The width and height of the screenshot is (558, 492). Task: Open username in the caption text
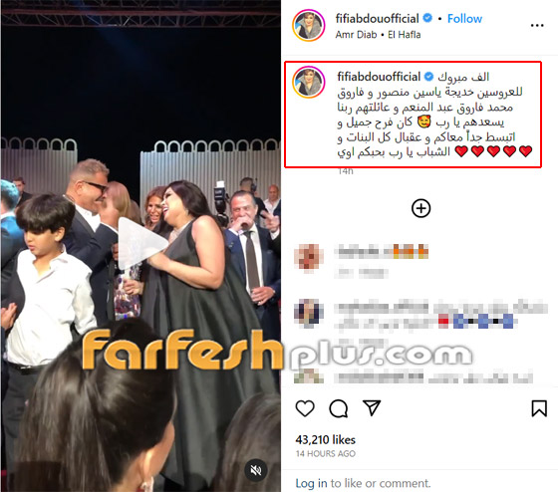coord(379,77)
